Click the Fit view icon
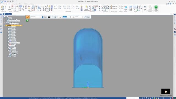 [134, 8]
